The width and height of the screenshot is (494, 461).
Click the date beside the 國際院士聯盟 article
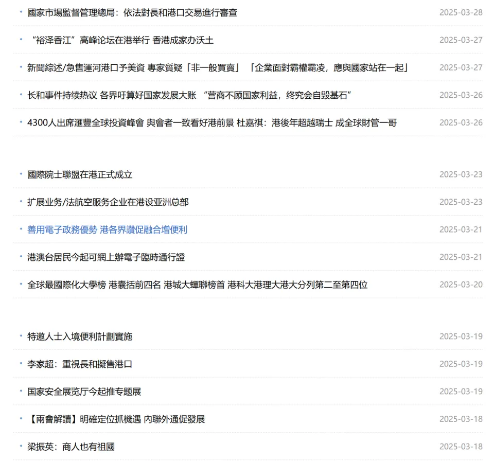point(461,174)
